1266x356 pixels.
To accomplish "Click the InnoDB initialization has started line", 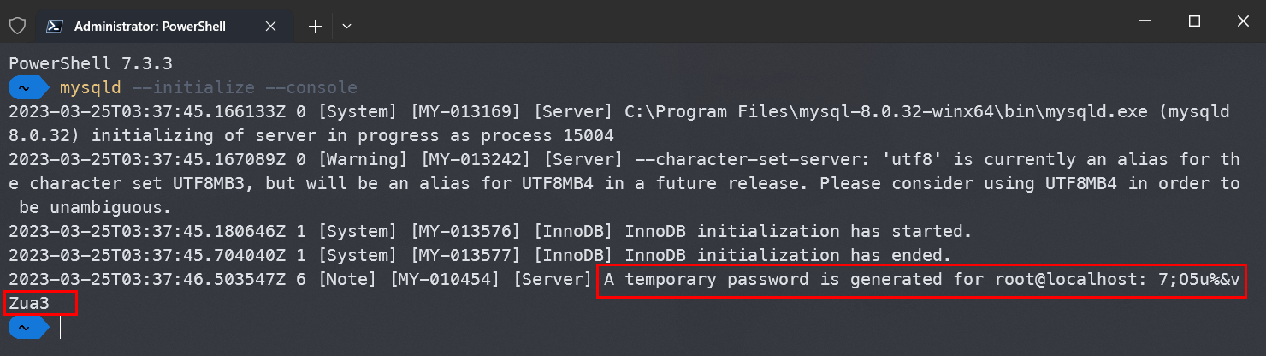I will pyautogui.click(x=491, y=231).
